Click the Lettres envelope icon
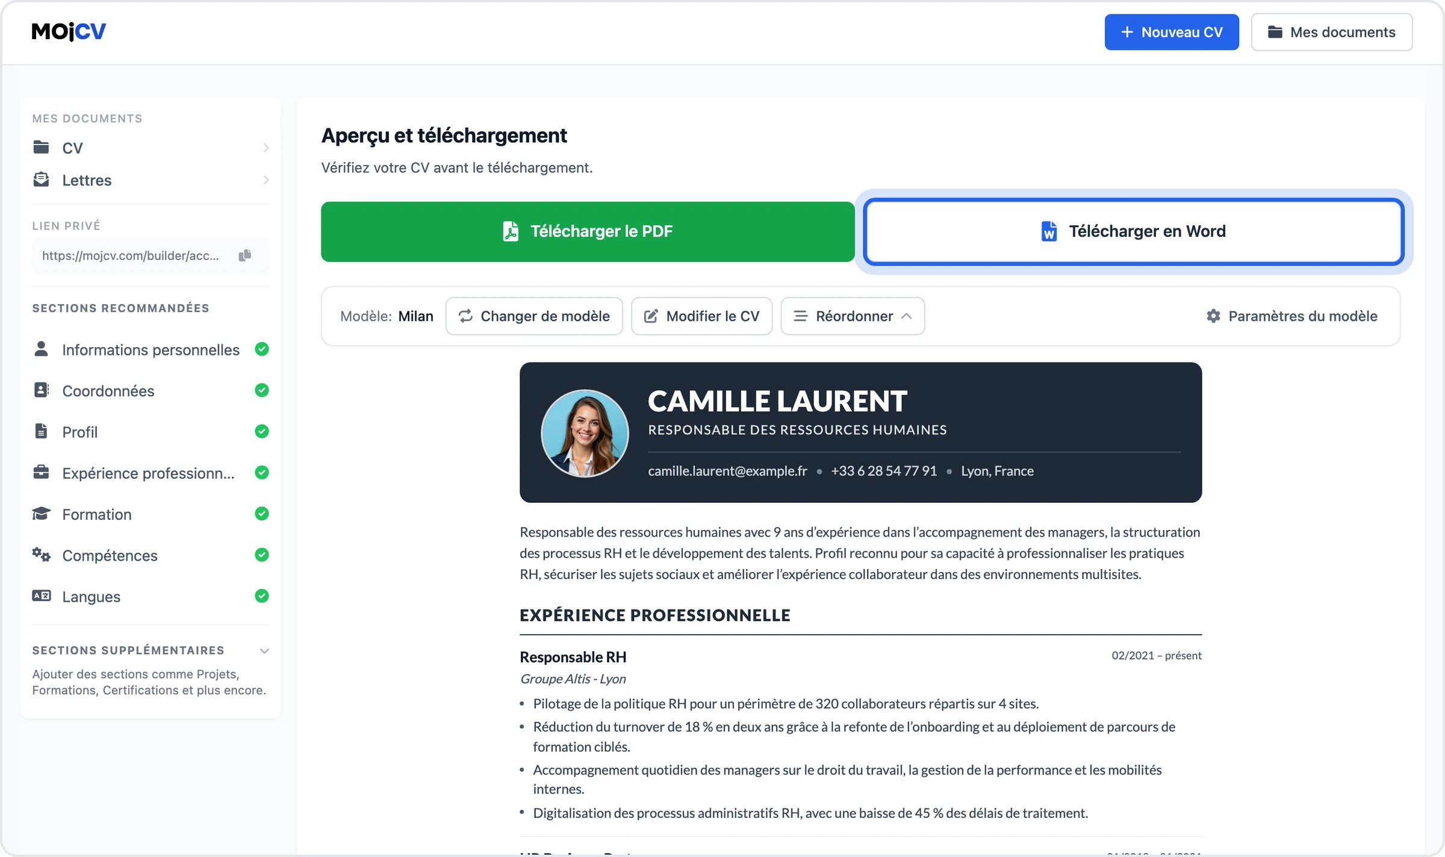 (x=41, y=179)
